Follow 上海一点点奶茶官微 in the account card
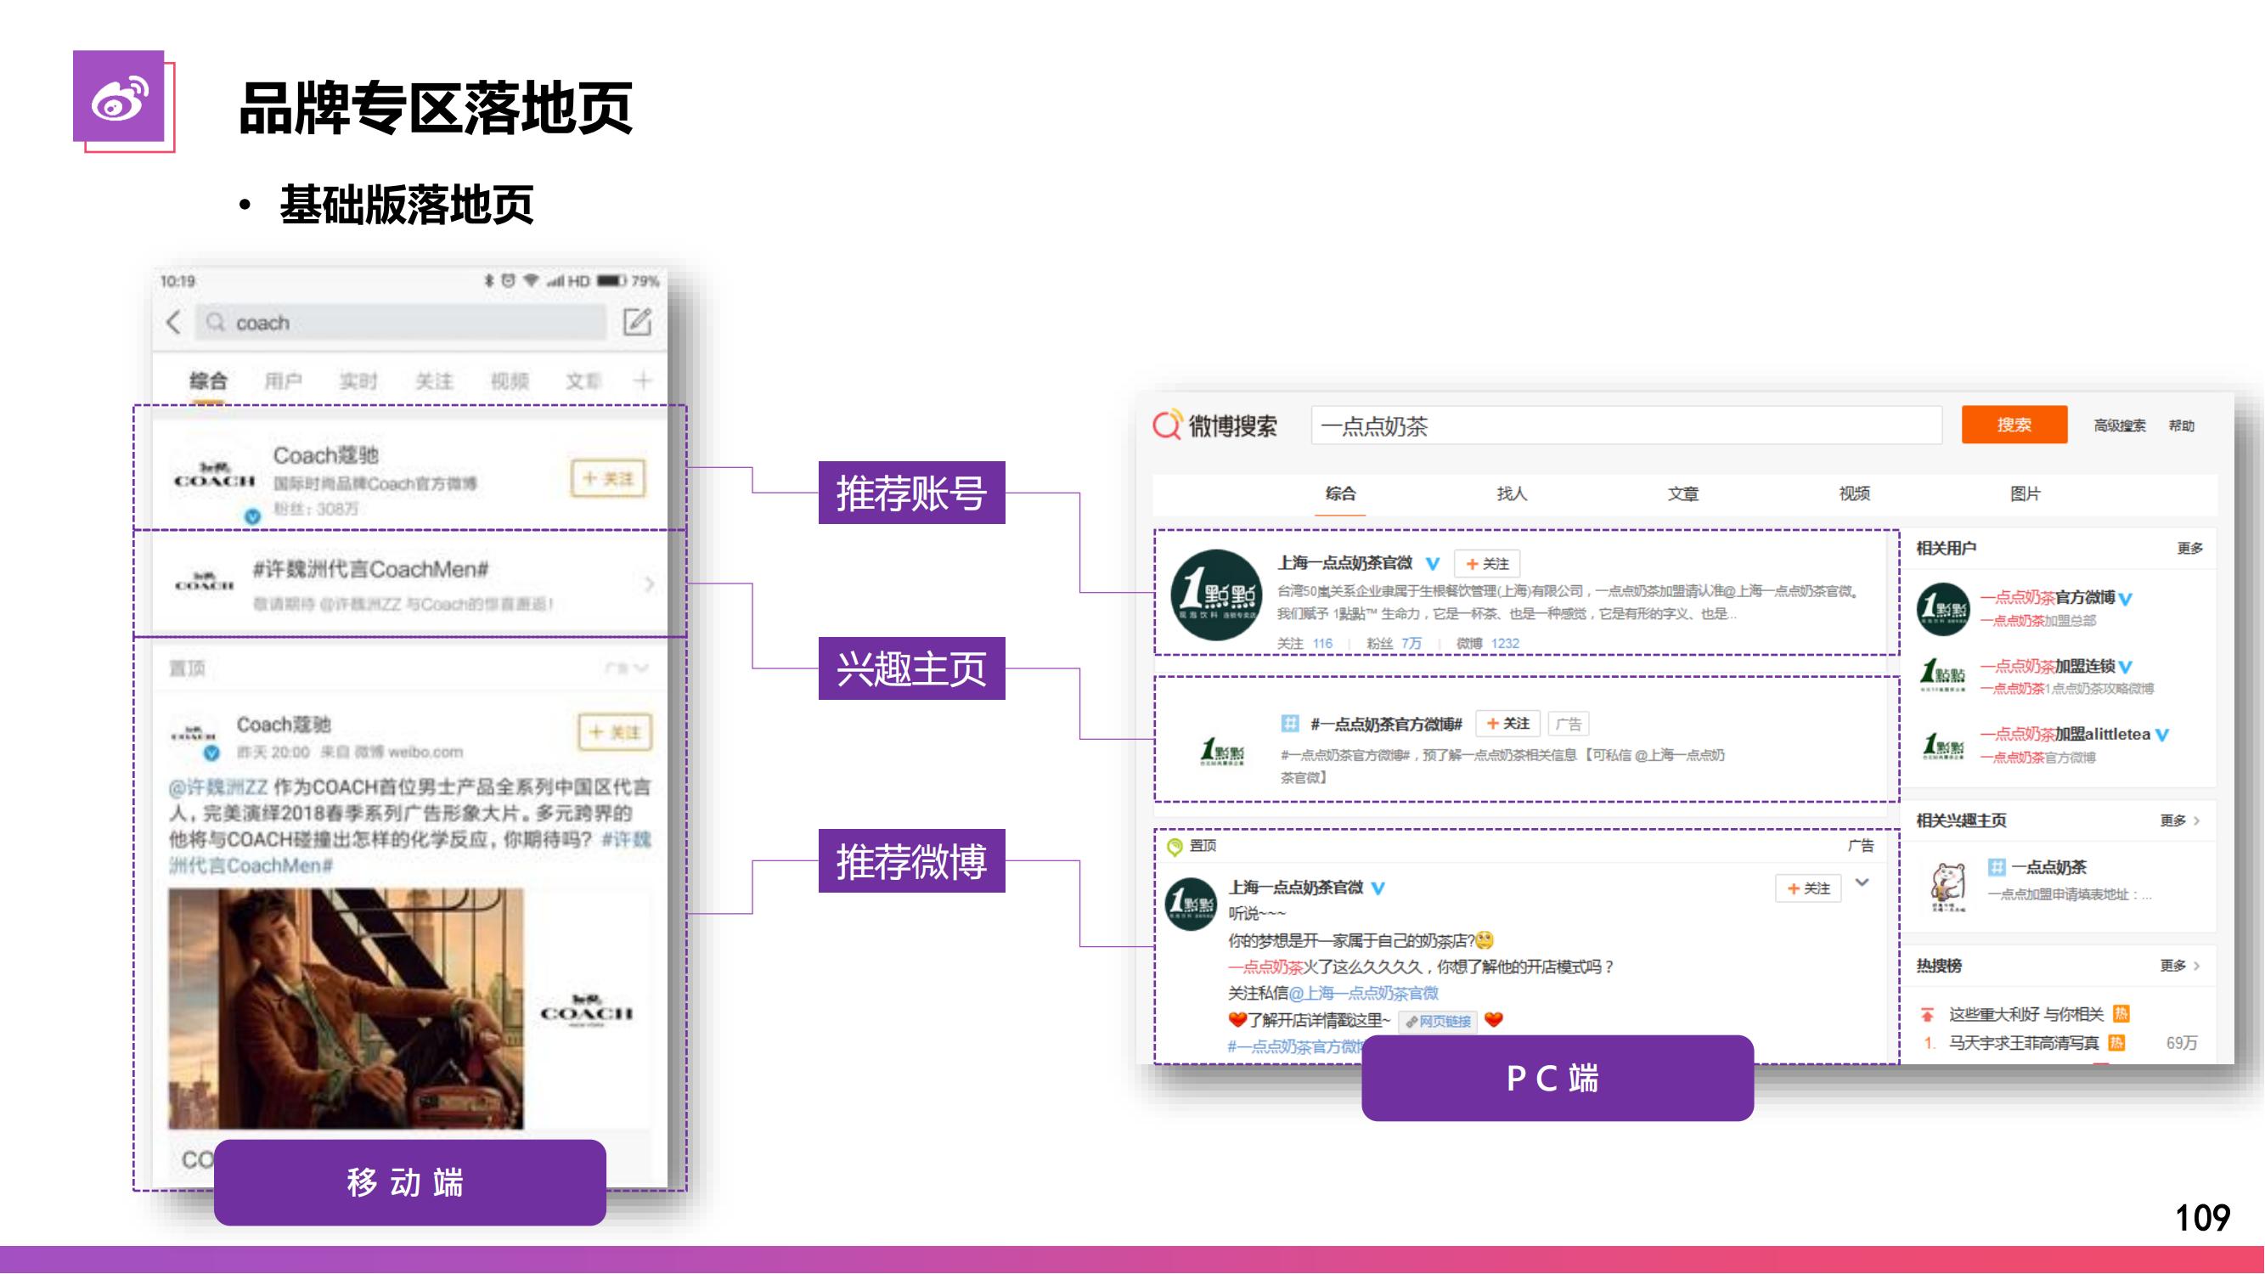Screen dimensions: 2265x1274 pyautogui.click(x=1487, y=564)
